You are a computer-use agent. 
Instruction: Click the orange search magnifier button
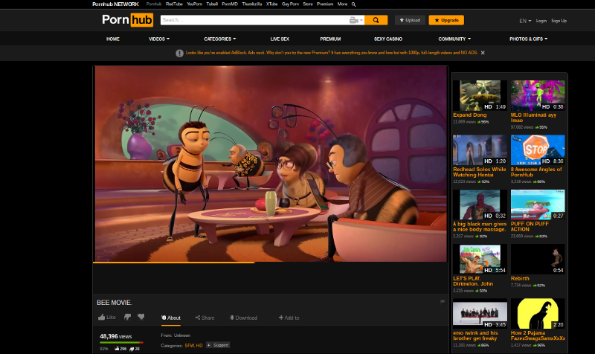(x=376, y=20)
